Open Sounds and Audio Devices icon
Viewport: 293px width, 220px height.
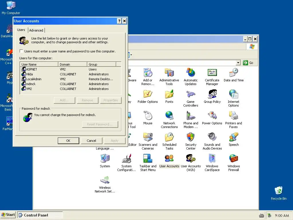212,137
